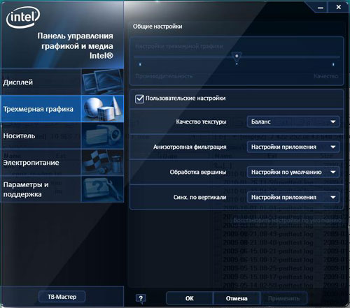Image resolution: width=350 pixels, height=308 pixels.
Task: Close the Intel control panel window
Action: click(x=339, y=8)
